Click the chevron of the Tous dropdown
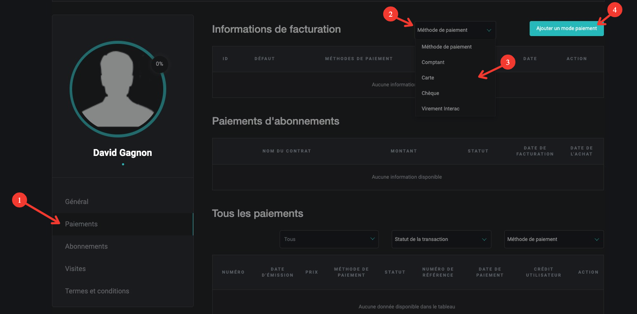637x314 pixels. [x=372, y=239]
